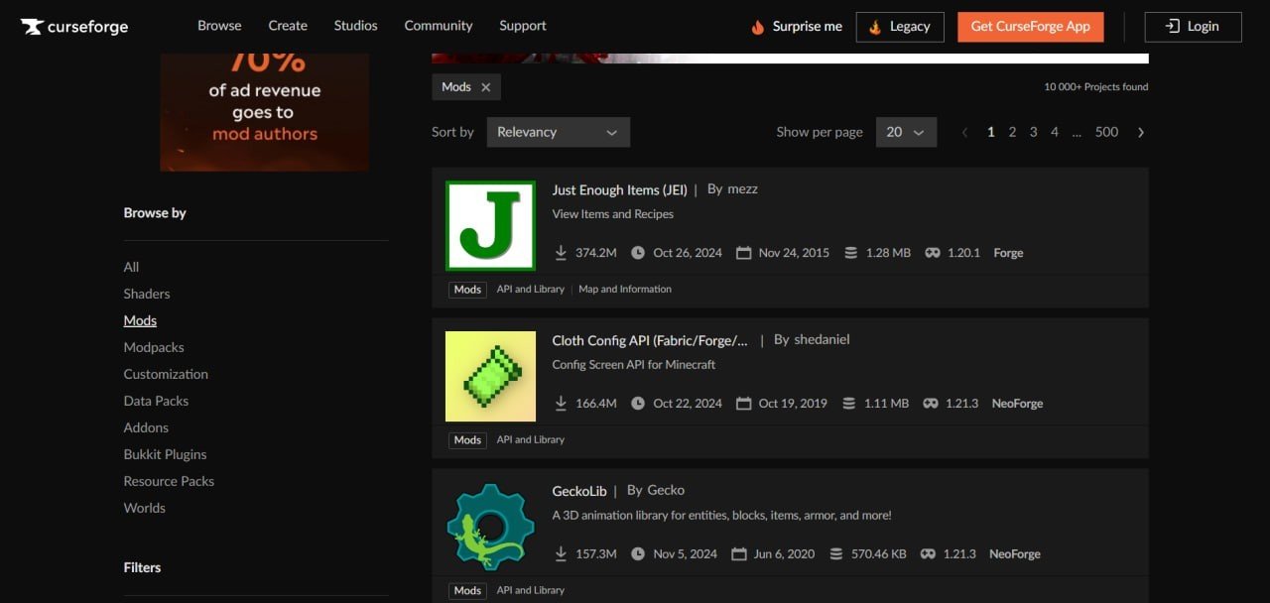
Task: Select All in Browse by list
Action: click(131, 267)
